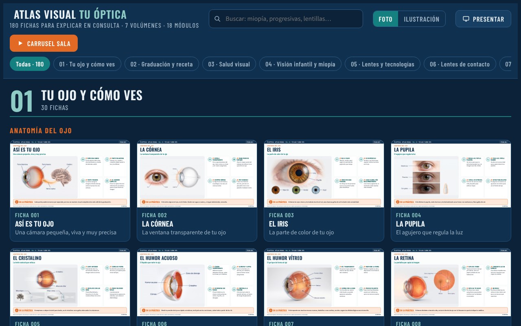Filter by '01 · Tu ojo y cómo ves'
The width and height of the screenshot is (521, 326).
pyautogui.click(x=87, y=64)
